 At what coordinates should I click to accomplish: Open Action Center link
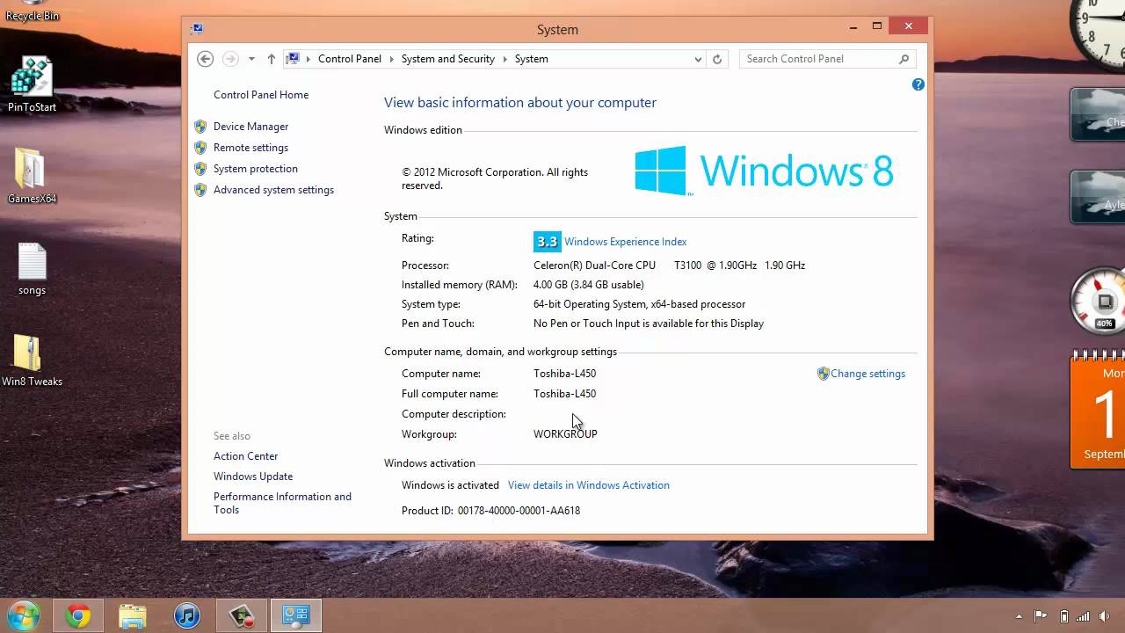pyautogui.click(x=245, y=456)
